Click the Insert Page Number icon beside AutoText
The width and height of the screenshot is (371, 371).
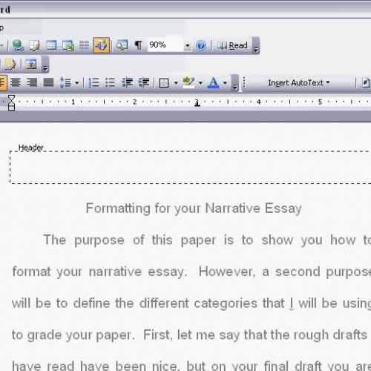[366, 82]
